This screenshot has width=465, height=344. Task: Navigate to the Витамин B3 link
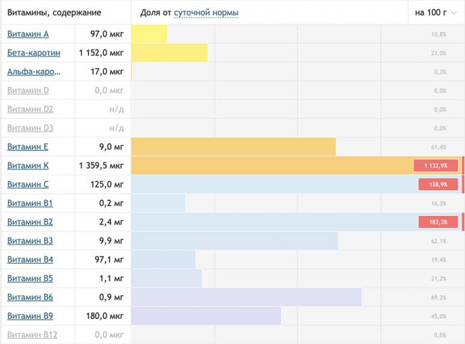point(29,240)
